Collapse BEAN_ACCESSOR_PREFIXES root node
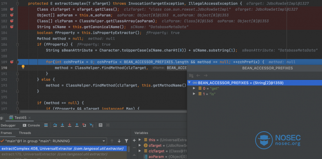 tap(190, 83)
